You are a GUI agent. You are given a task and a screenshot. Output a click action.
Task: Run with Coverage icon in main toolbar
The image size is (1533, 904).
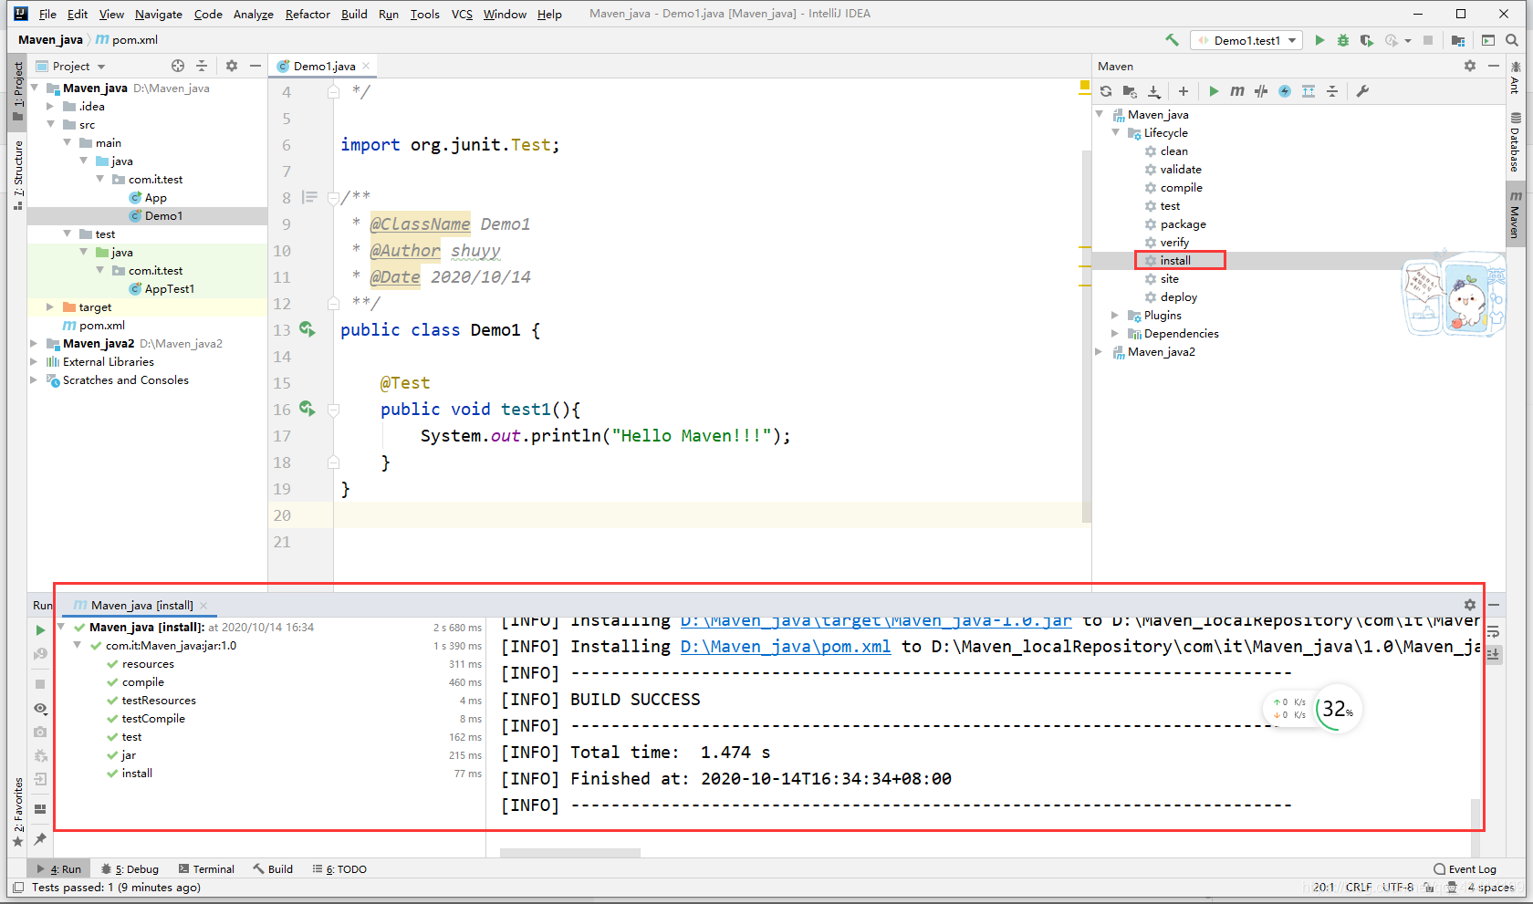click(1366, 40)
